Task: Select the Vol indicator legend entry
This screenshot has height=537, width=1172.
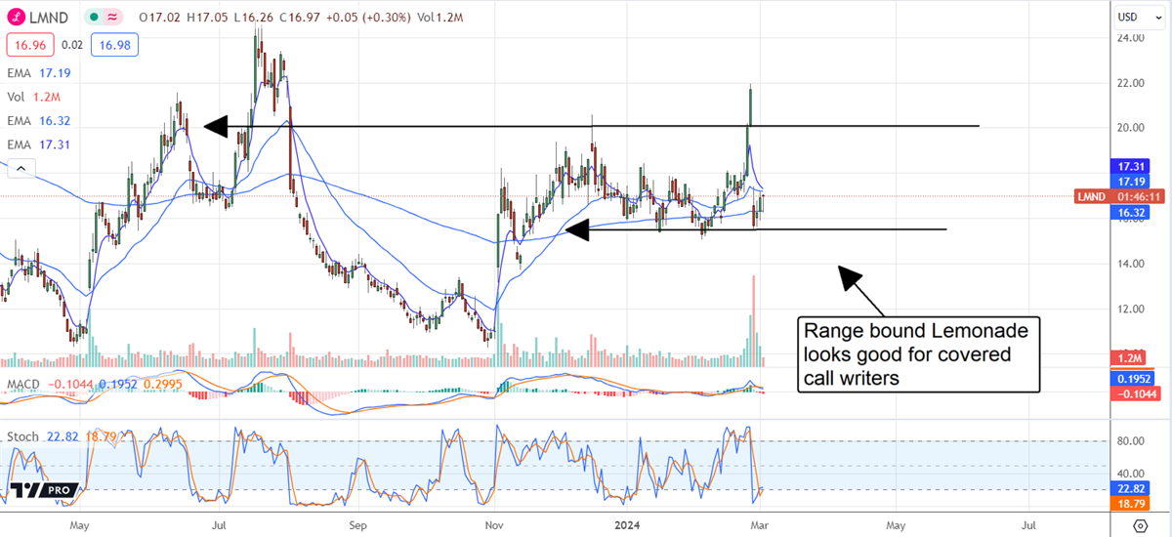Action: 31,97
